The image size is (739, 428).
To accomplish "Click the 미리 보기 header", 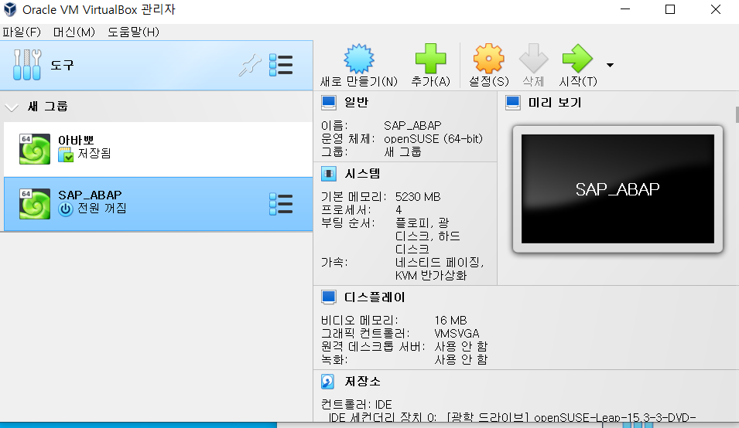I will [555, 102].
